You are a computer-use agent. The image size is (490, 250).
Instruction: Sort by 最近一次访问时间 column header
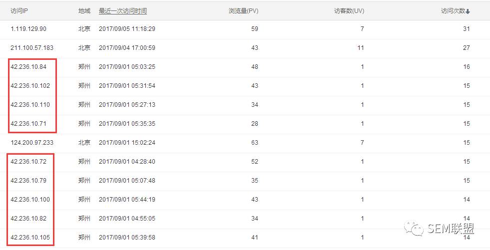point(123,11)
